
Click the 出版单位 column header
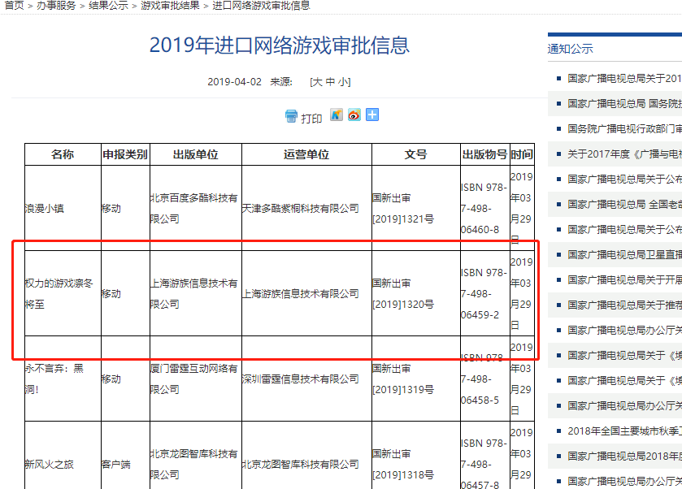tap(196, 154)
